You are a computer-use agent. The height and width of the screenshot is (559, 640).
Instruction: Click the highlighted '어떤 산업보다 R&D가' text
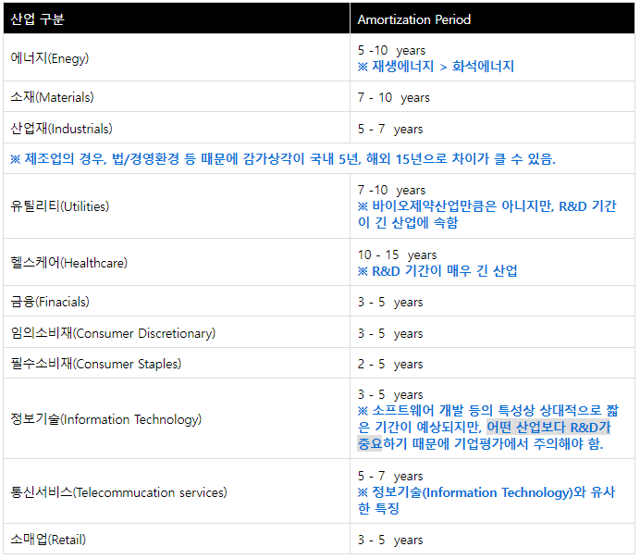click(x=548, y=427)
